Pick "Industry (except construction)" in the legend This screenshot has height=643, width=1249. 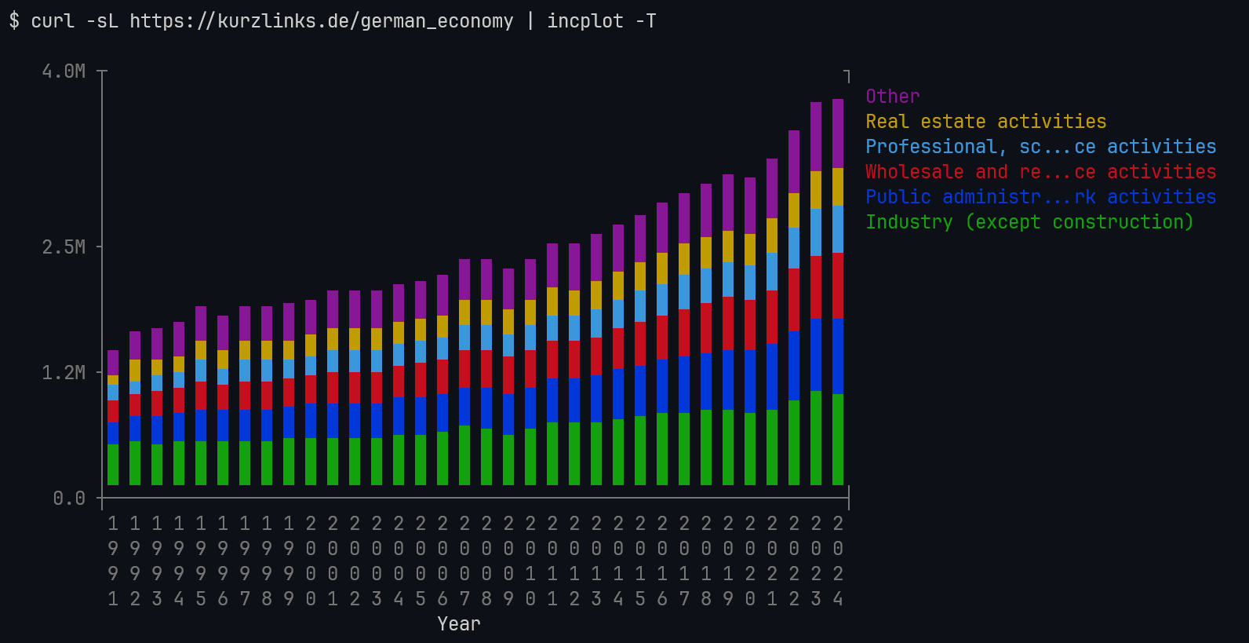1029,222
